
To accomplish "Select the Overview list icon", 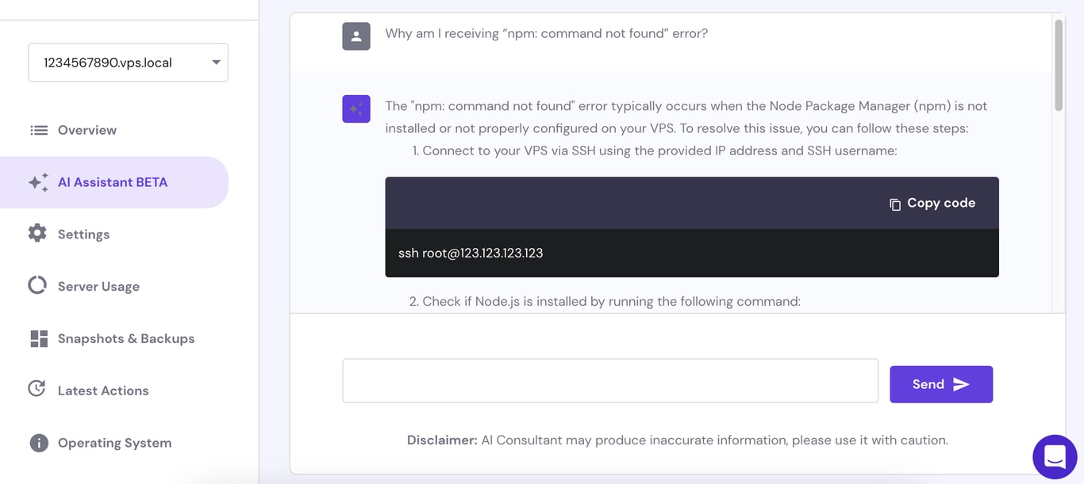I will pos(39,130).
